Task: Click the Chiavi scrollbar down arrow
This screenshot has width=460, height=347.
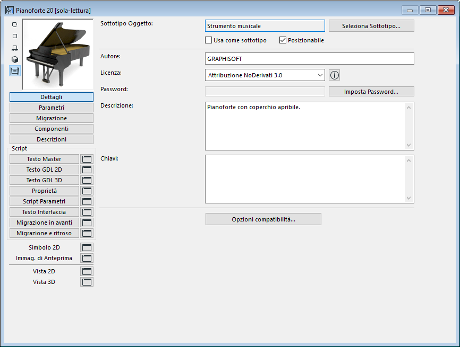Action: pyautogui.click(x=408, y=198)
